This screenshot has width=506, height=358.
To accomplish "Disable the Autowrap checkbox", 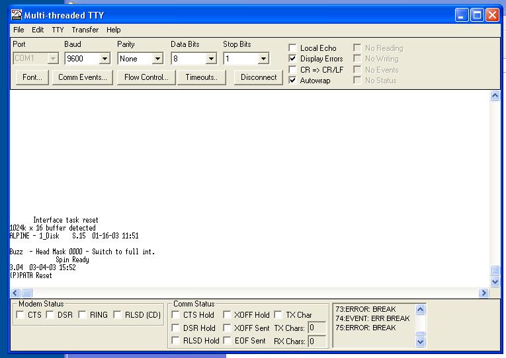I will [x=293, y=81].
